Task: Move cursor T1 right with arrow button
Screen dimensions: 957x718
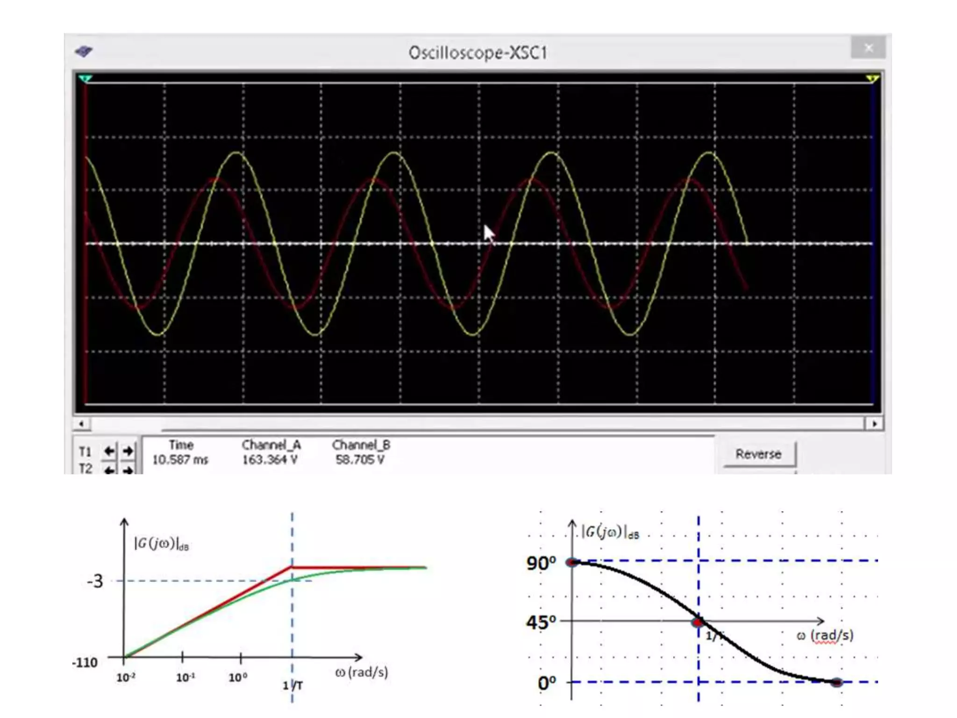Action: click(128, 451)
